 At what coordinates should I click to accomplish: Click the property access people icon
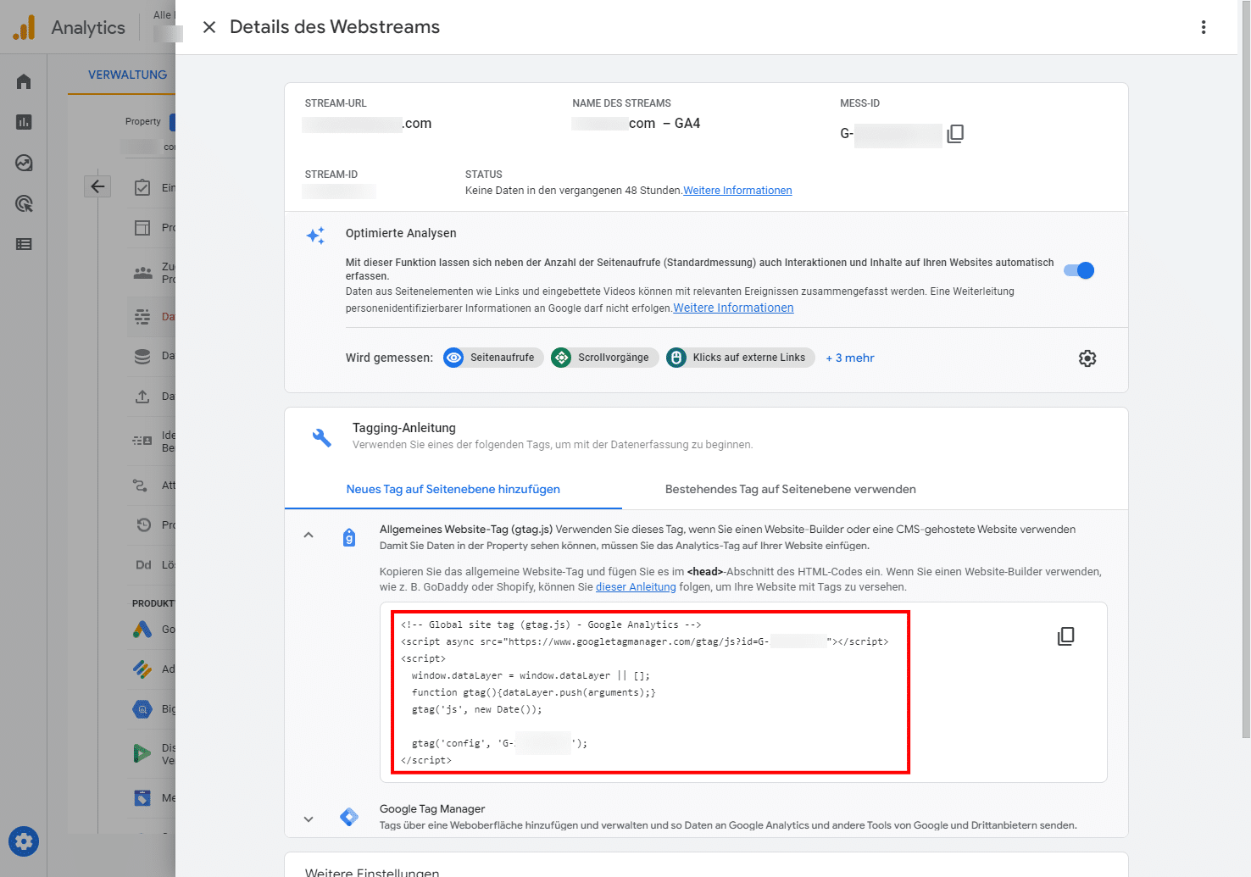pyautogui.click(x=142, y=272)
